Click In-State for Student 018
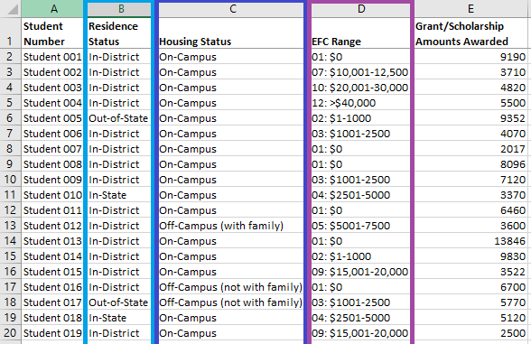 (119, 318)
